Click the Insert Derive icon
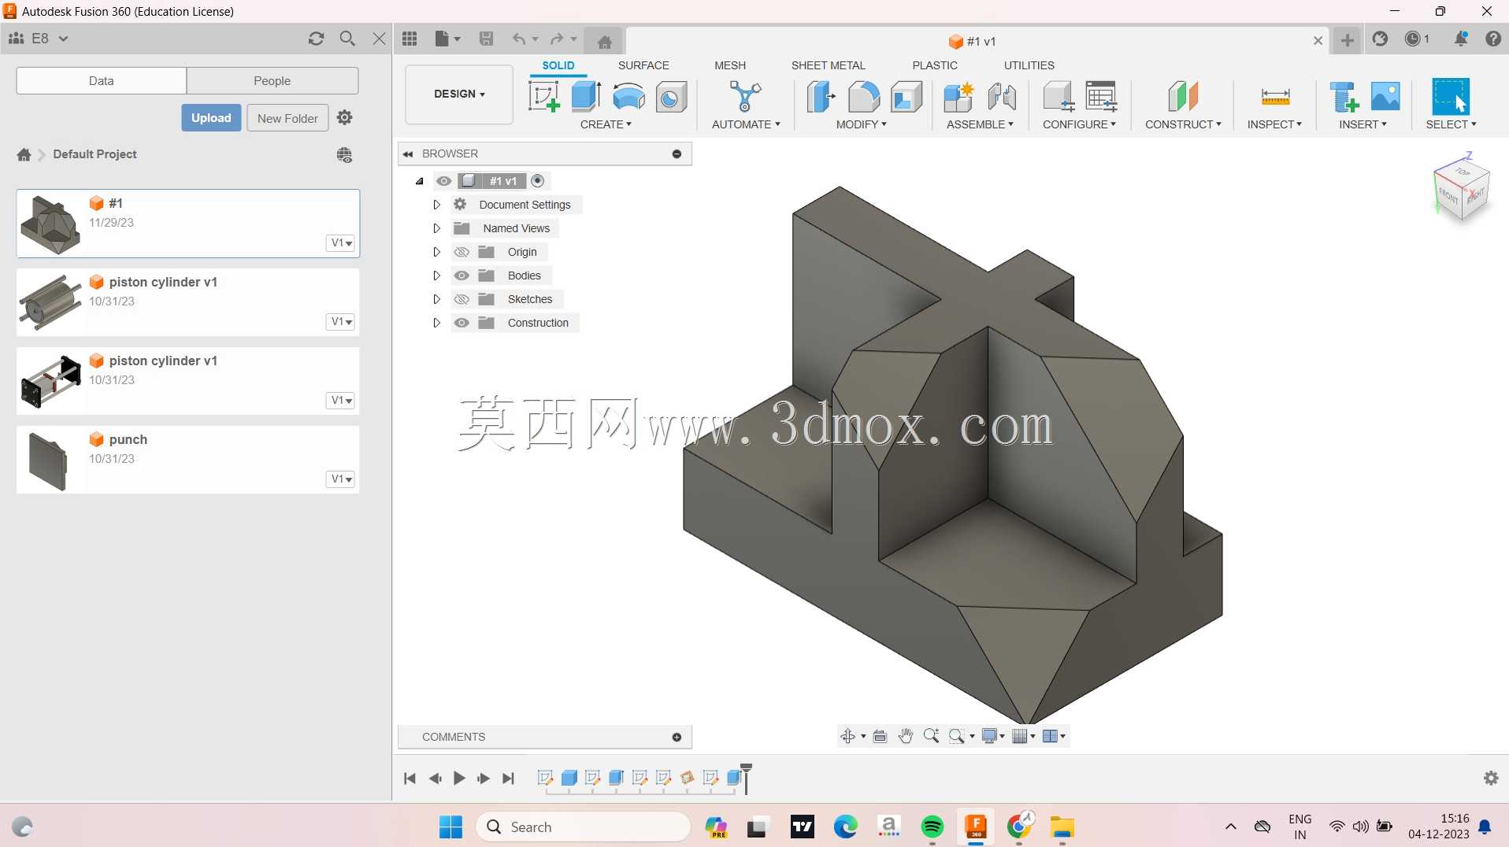This screenshot has width=1509, height=847. [x=1344, y=97]
